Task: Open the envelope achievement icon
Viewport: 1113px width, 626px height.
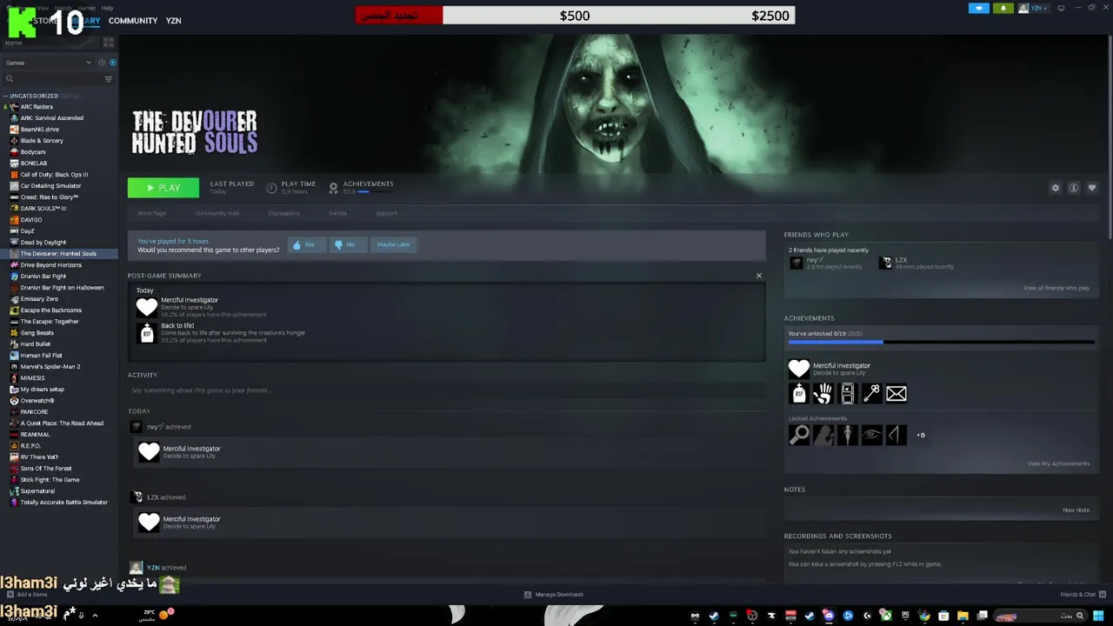Action: 896,394
